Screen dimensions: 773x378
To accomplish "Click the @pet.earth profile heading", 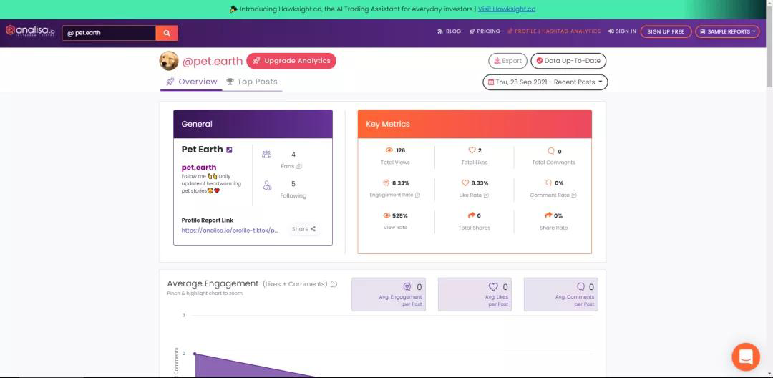I will (x=213, y=62).
